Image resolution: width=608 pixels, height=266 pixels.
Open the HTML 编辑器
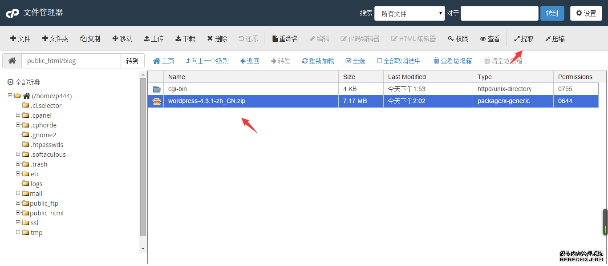point(413,39)
